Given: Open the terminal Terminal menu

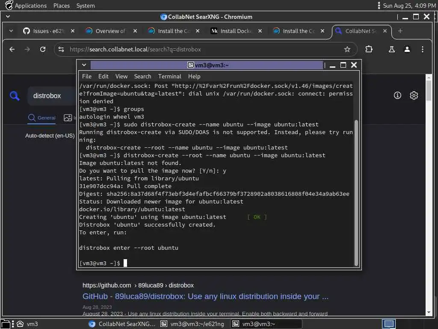Looking at the screenshot, I should click(x=169, y=76).
